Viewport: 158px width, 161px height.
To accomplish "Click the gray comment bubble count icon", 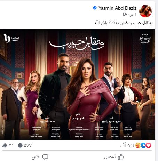I will [x=20, y=145].
